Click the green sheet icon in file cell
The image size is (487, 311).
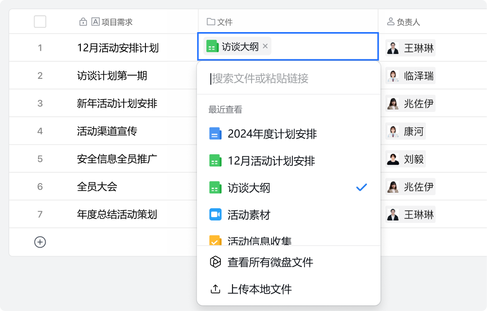pyautogui.click(x=213, y=46)
